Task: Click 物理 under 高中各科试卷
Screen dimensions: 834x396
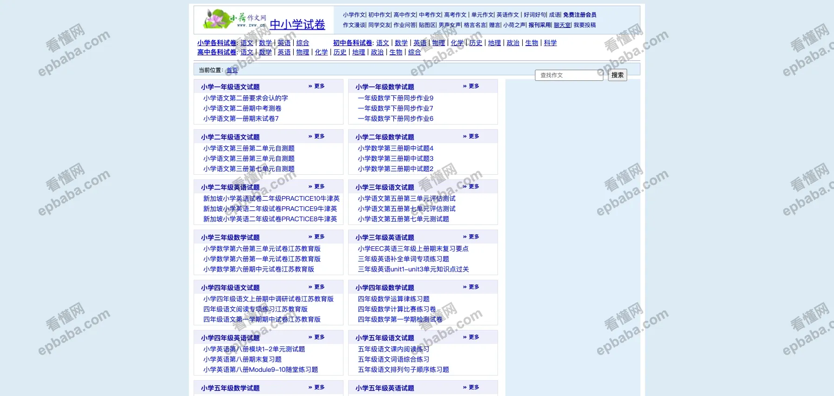Action: tap(303, 52)
